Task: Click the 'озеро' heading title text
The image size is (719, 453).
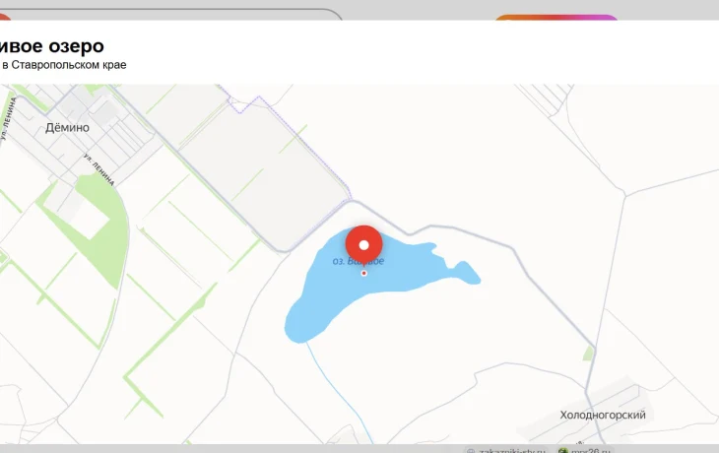Action: (52, 45)
